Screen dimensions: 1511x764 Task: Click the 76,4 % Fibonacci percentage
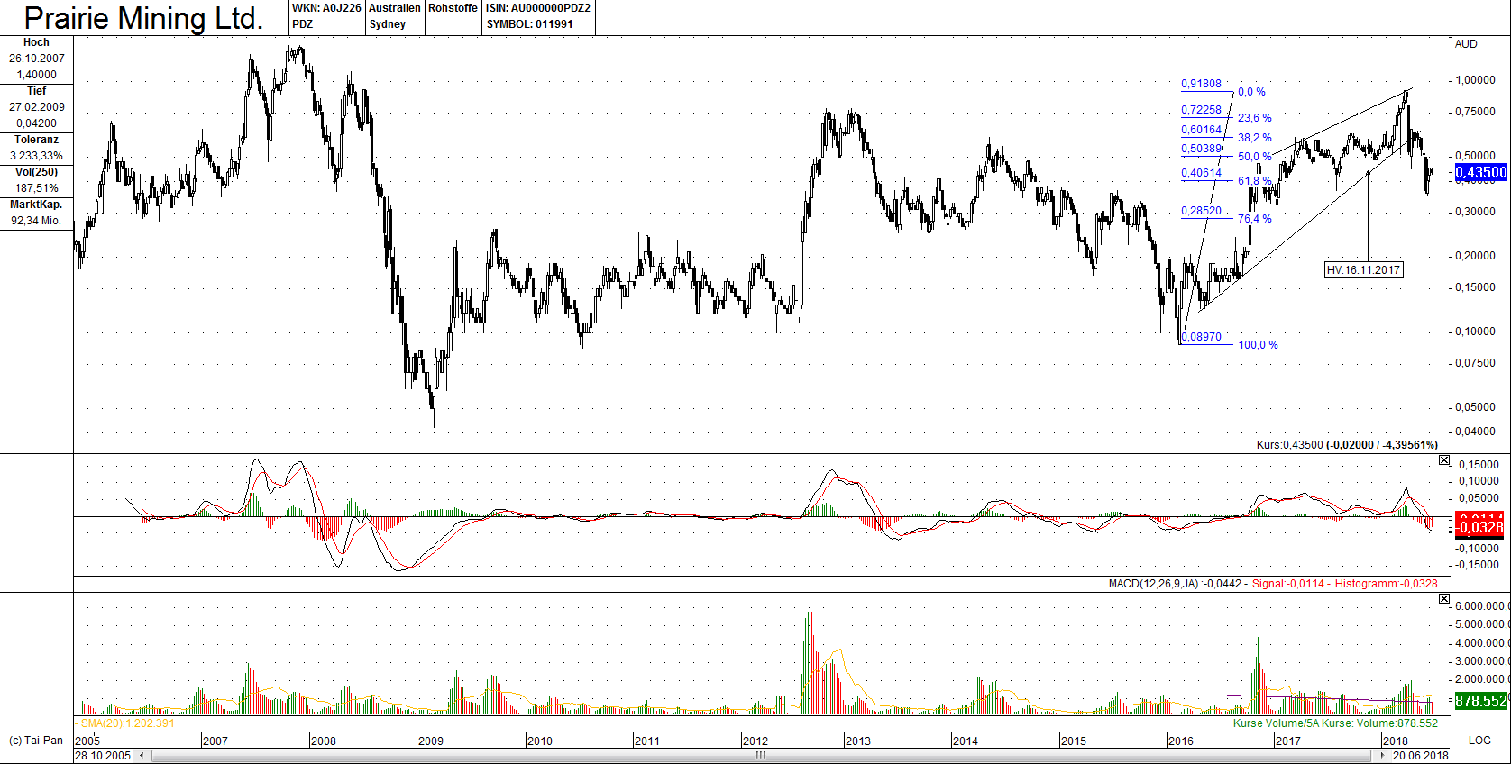point(1254,219)
